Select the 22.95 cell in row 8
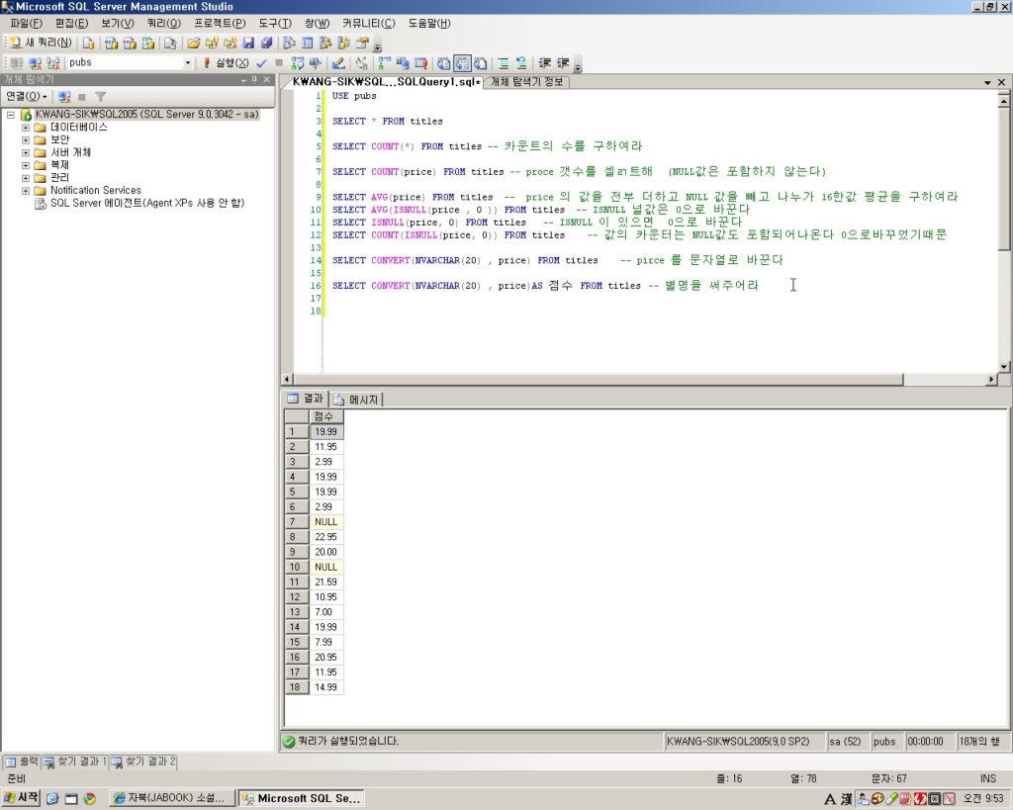The width and height of the screenshot is (1013, 810). point(326,537)
